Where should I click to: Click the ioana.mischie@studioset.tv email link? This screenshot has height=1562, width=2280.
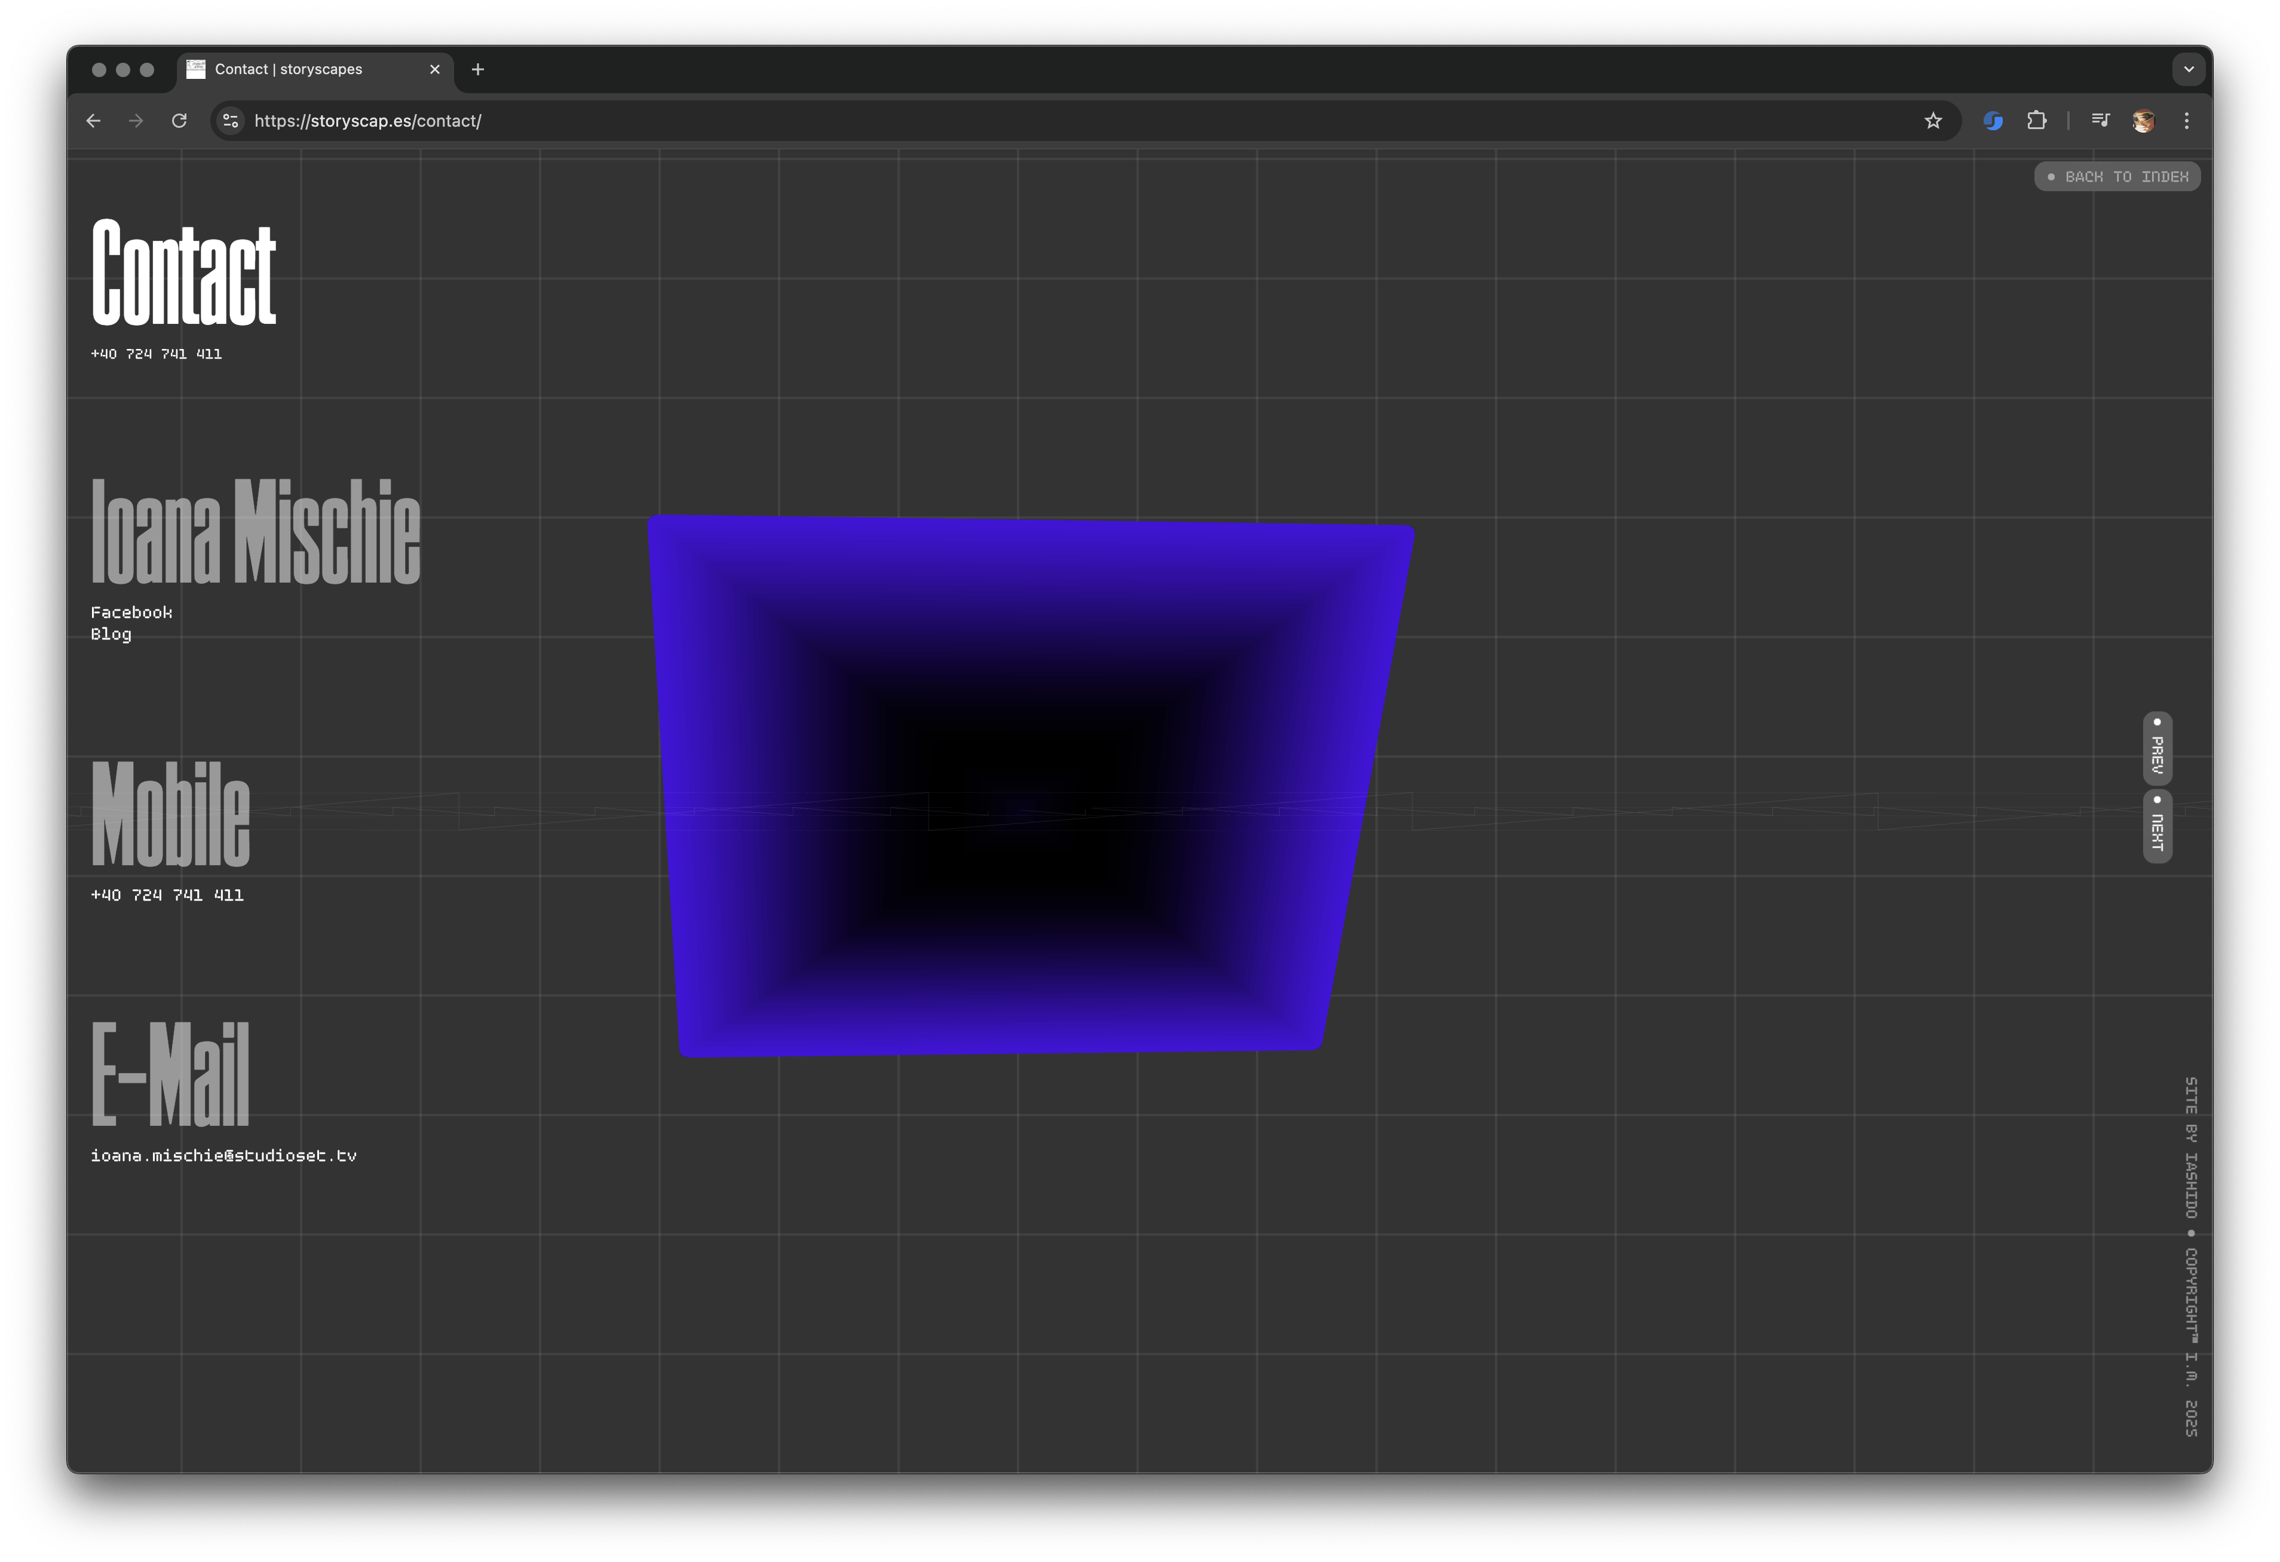point(223,1156)
